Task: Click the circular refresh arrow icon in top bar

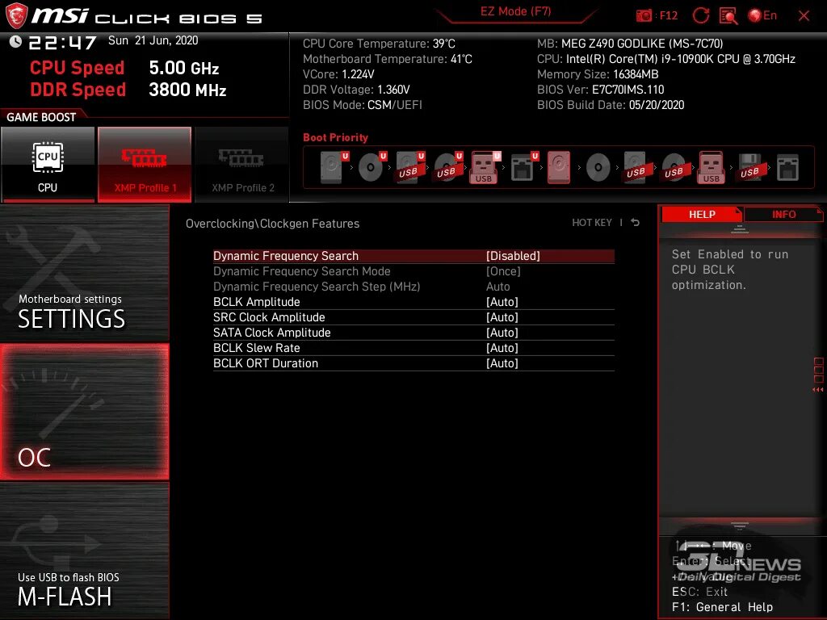Action: (701, 15)
